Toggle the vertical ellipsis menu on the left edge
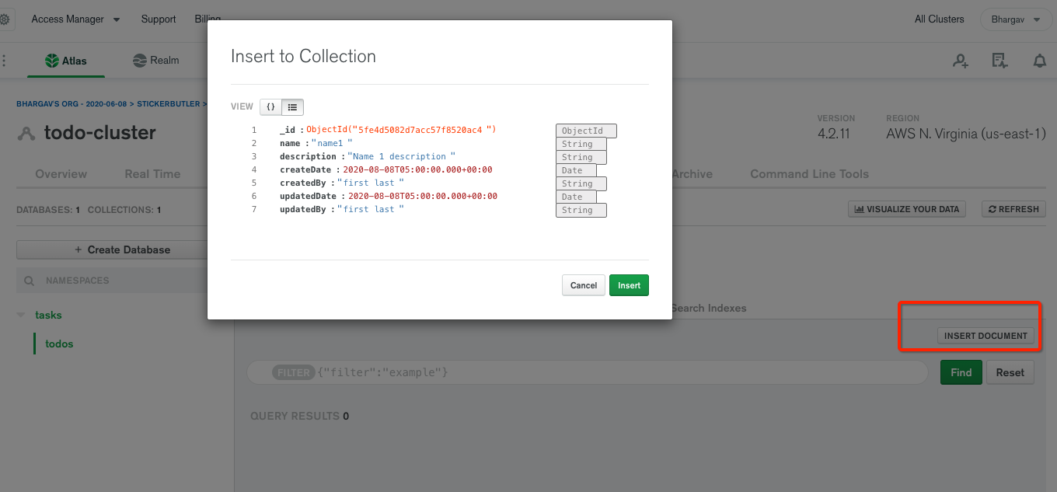1057x492 pixels. pos(4,60)
